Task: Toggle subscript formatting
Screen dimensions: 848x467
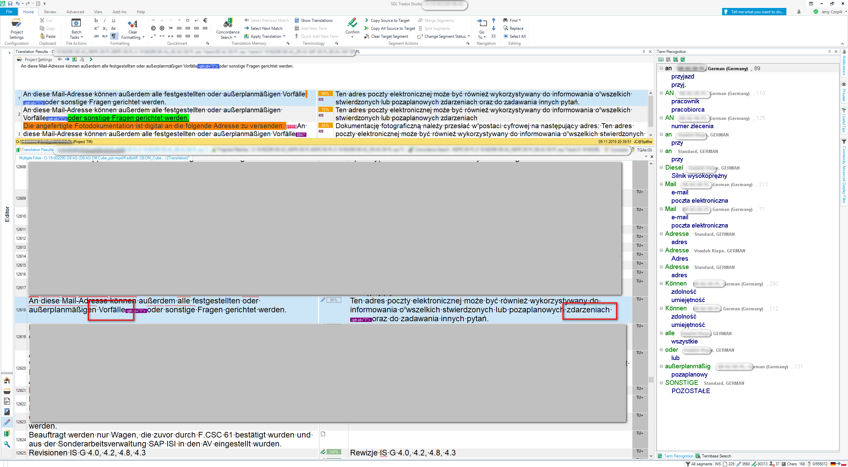Action: (105, 28)
